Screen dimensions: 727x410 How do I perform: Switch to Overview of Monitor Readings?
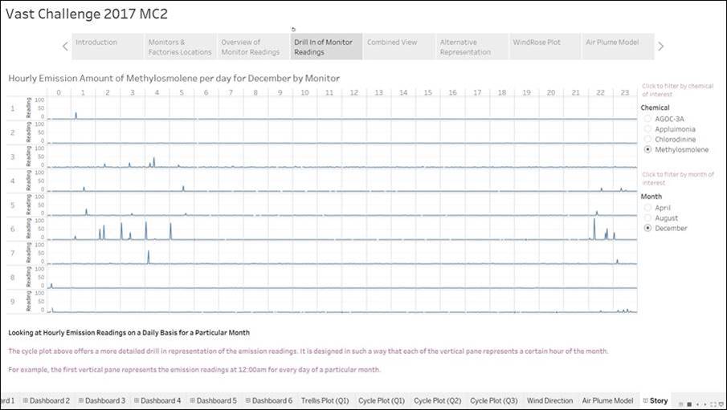click(x=253, y=47)
